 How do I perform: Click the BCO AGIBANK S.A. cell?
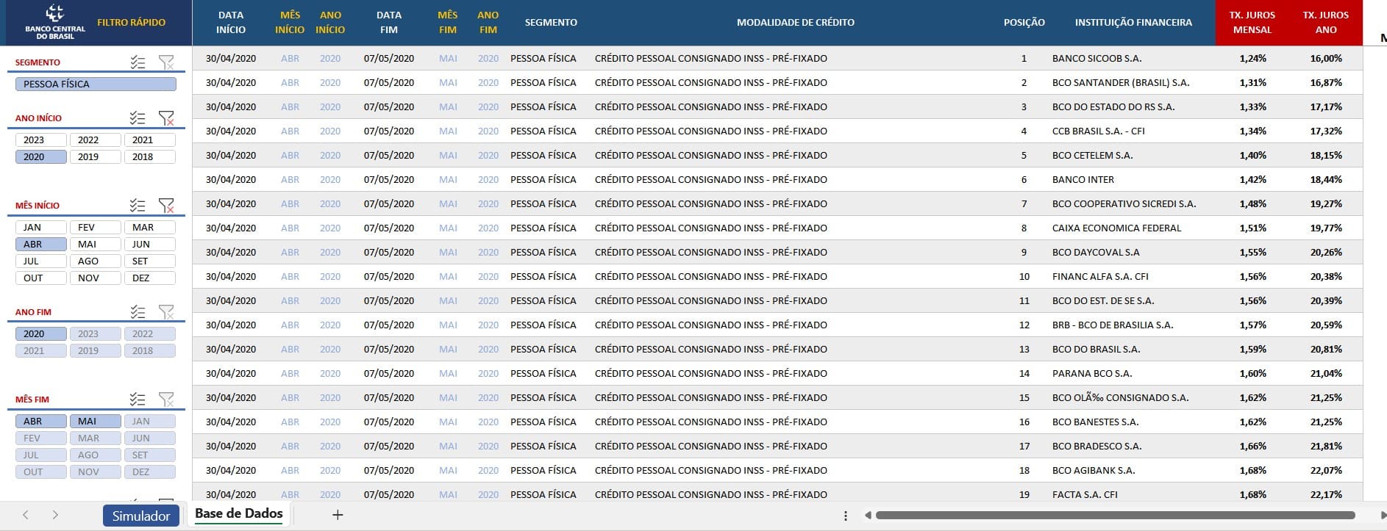tap(1094, 470)
